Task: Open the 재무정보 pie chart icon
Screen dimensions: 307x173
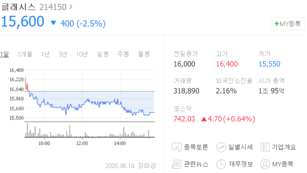Action: (221, 164)
